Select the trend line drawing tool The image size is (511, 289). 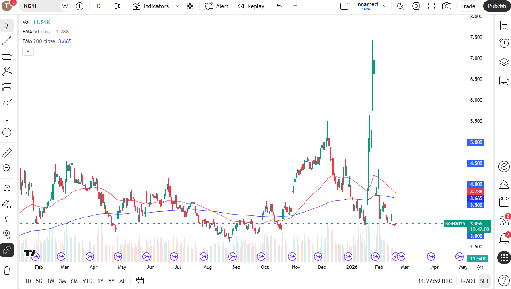tap(7, 41)
